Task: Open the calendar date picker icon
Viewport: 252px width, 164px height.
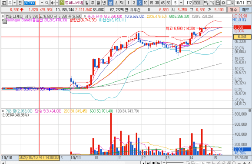Action: (x=249, y=3)
